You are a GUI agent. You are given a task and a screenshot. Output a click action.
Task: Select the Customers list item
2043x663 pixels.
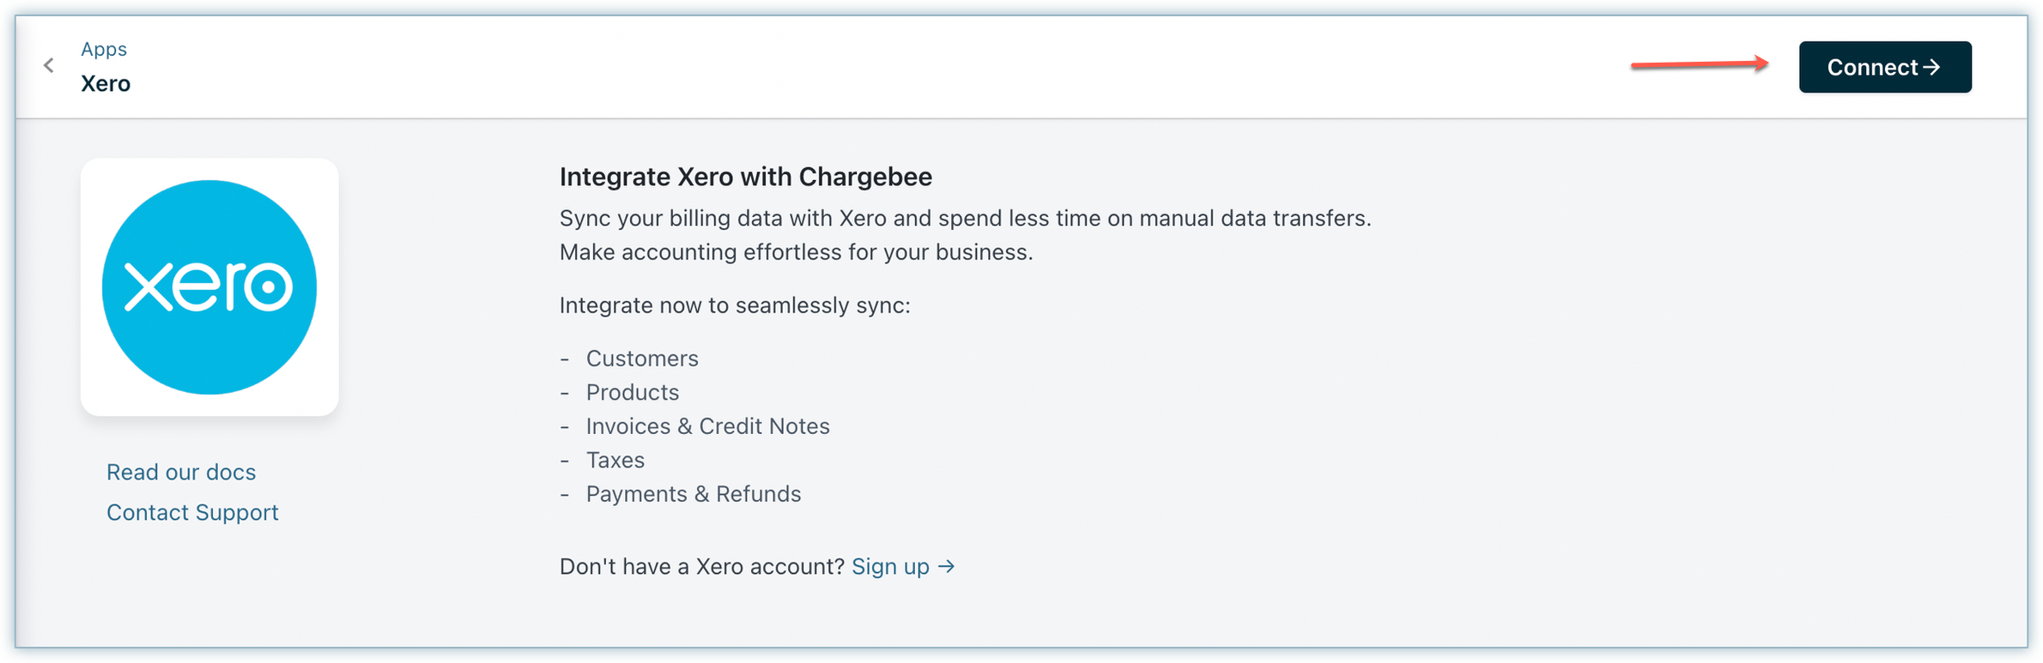pos(642,359)
